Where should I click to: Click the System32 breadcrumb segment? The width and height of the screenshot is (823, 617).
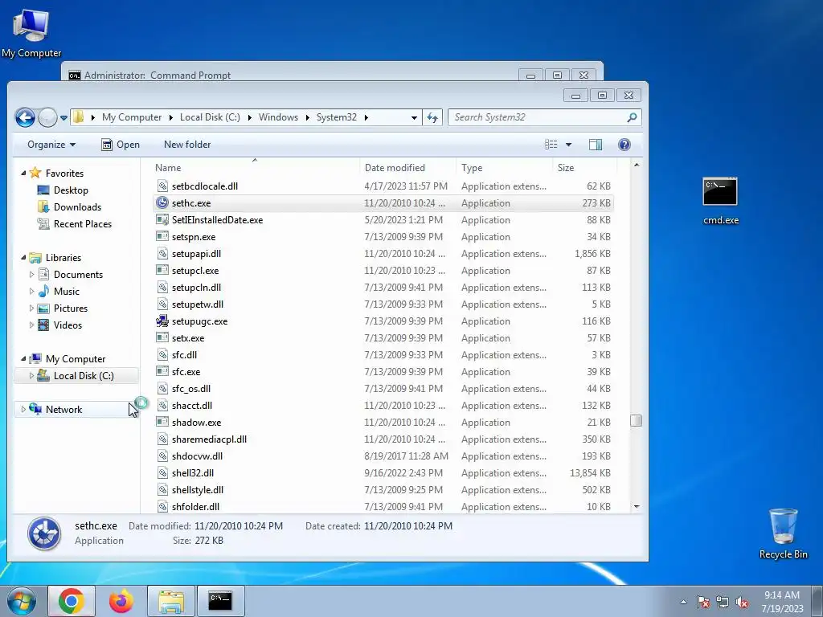coord(337,117)
